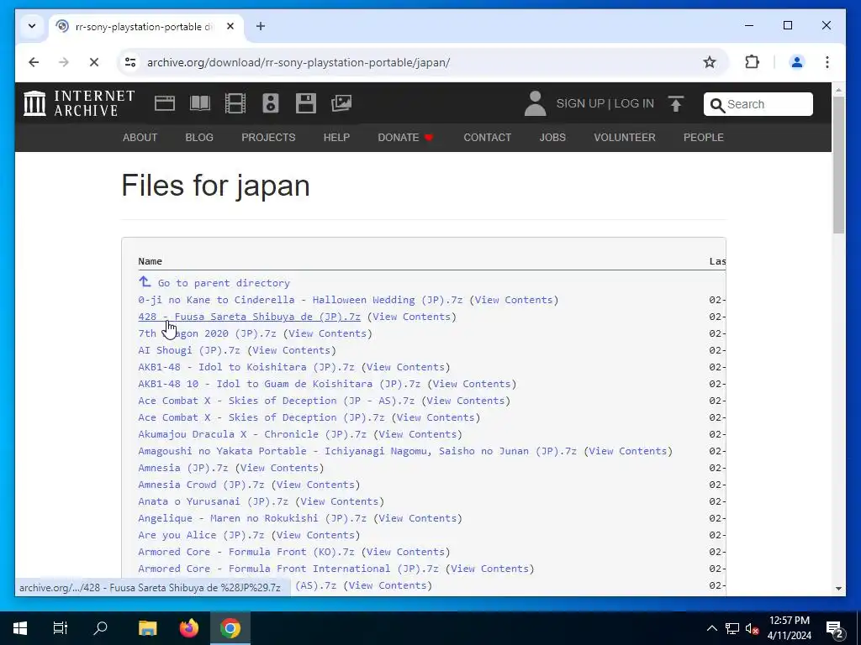Viewport: 861px width, 645px height.
Task: Launch File Explorer from the taskbar
Action: pos(148,627)
